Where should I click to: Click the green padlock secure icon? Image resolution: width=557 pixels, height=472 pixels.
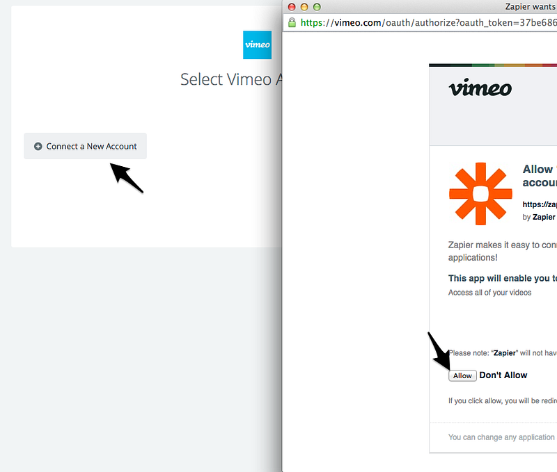coord(292,23)
